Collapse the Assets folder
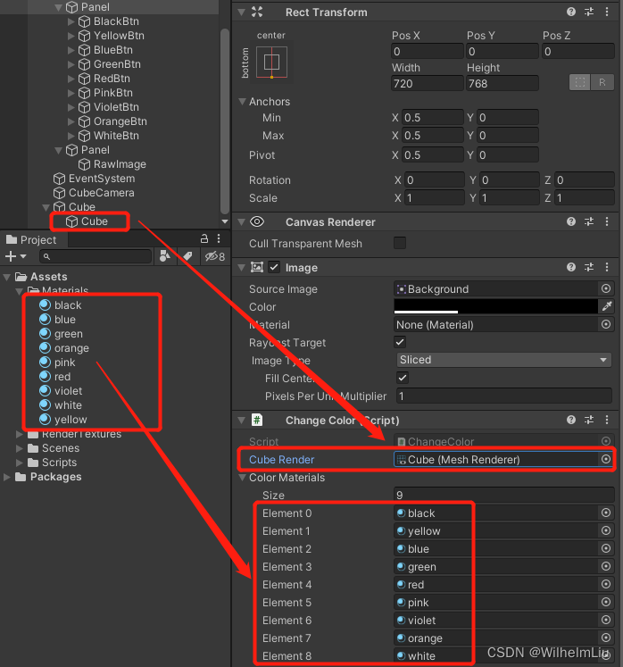The width and height of the screenshot is (623, 667). coord(7,277)
